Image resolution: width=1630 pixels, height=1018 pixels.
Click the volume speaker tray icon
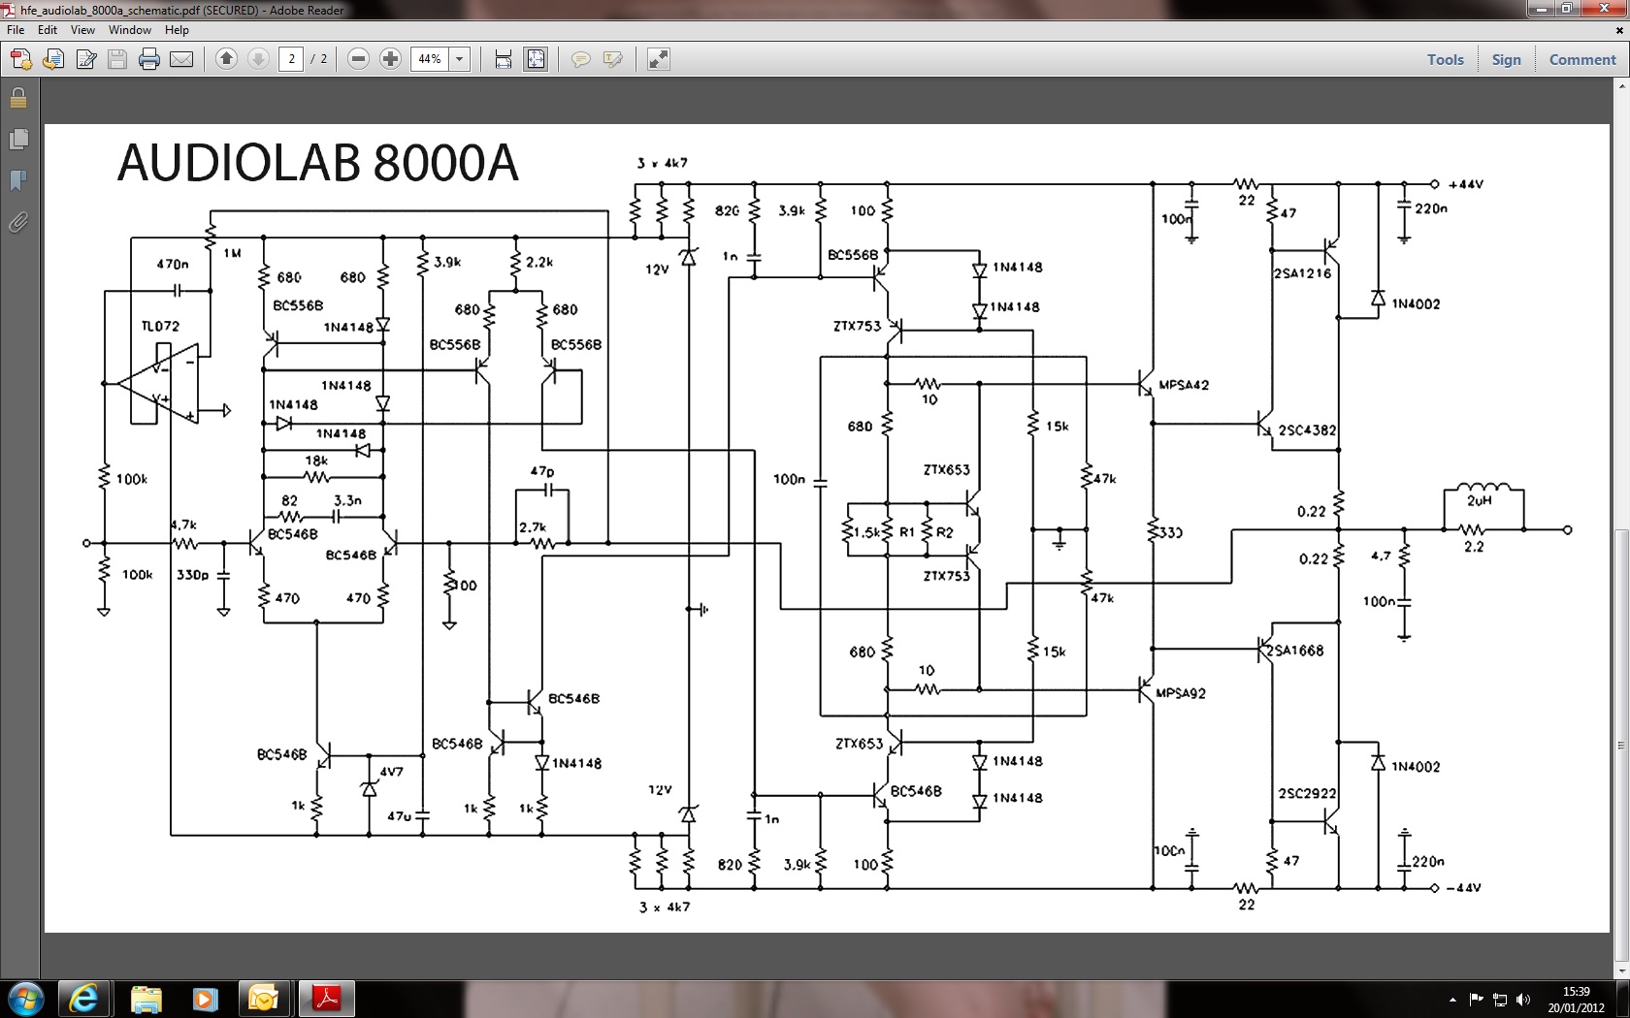click(x=1523, y=1000)
